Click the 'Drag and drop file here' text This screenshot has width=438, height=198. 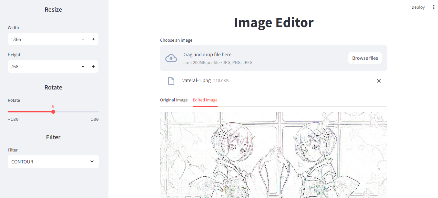207,55
